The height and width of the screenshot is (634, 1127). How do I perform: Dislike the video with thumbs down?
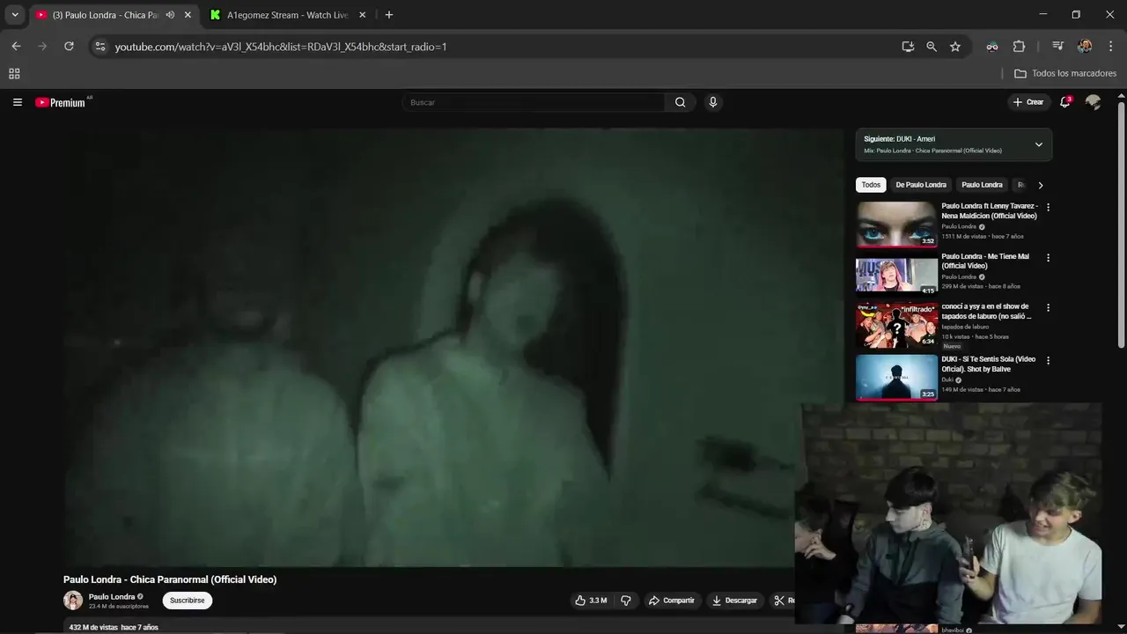pyautogui.click(x=626, y=601)
